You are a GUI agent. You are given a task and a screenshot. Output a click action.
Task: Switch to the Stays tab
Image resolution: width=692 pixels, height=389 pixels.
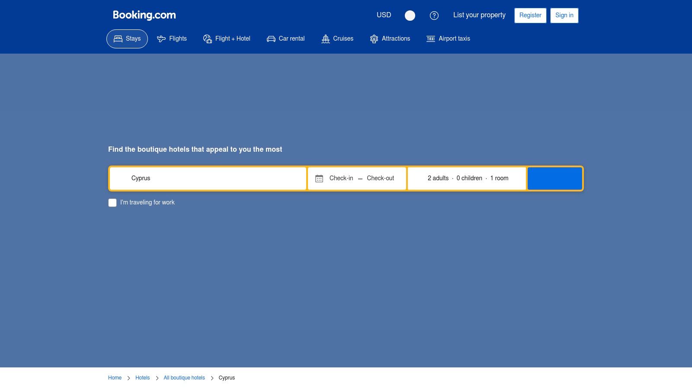pos(127,38)
